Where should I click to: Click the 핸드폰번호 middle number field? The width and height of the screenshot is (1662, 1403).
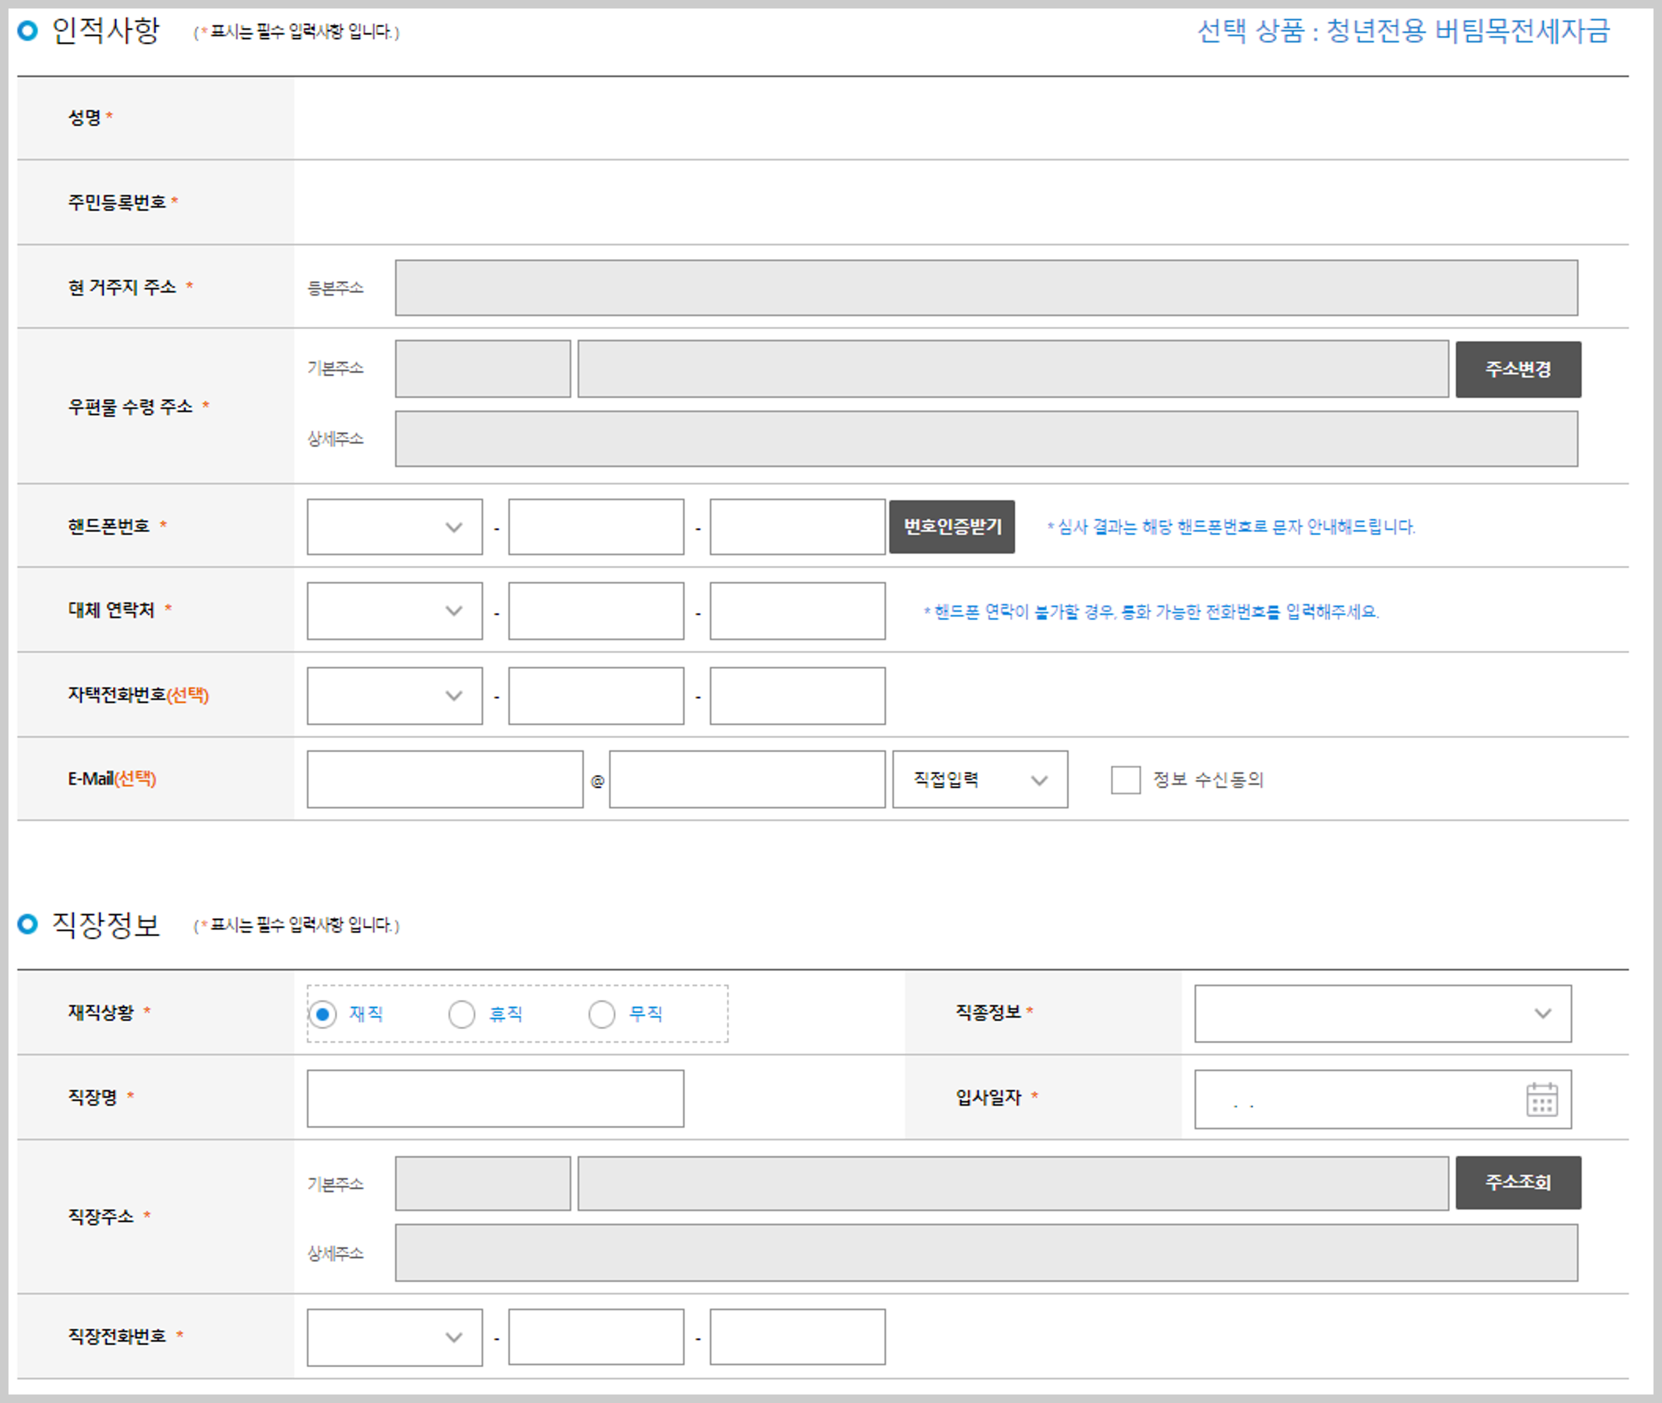596,527
